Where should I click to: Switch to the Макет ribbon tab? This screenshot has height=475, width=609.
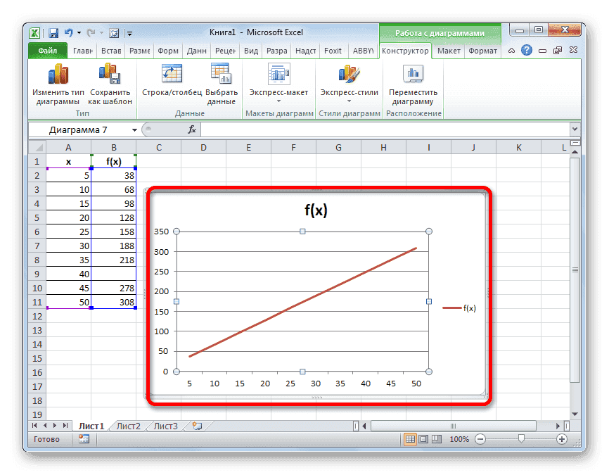click(x=448, y=51)
